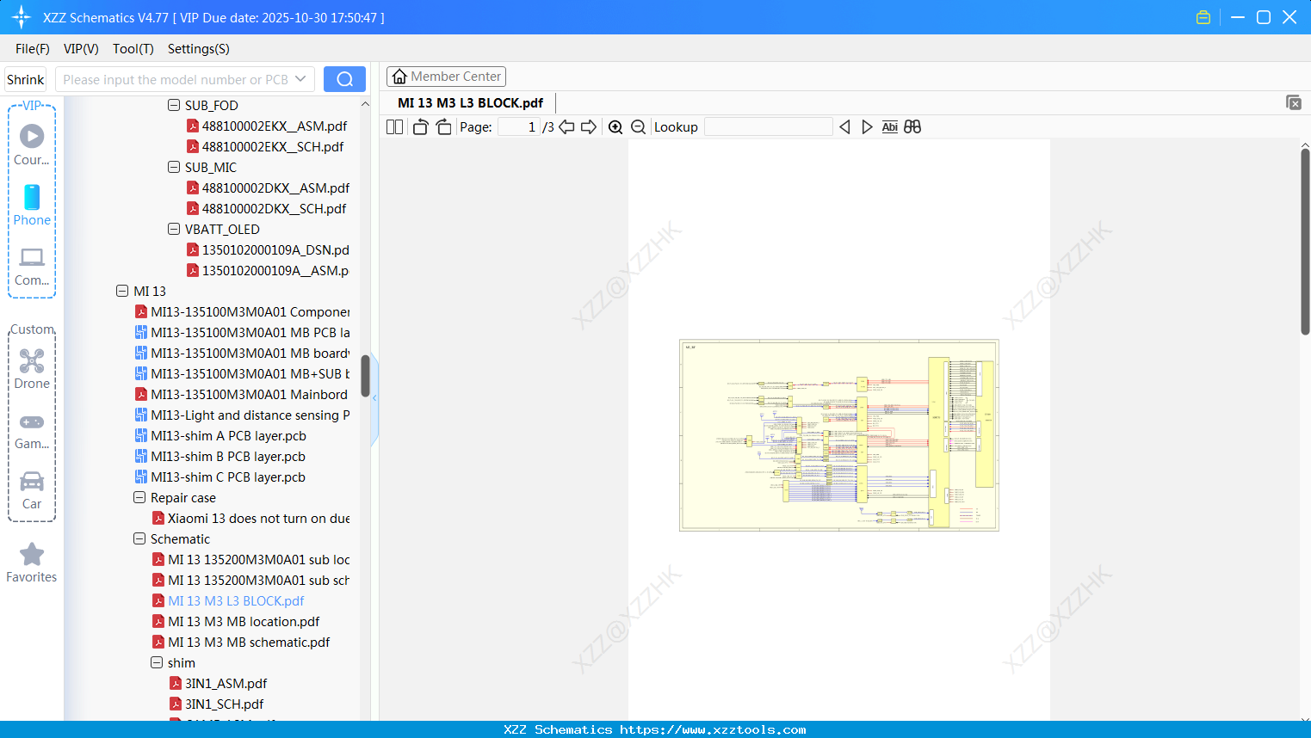Rotate page counterclockwise
Viewport: 1311px width, 738px height.
coord(420,127)
